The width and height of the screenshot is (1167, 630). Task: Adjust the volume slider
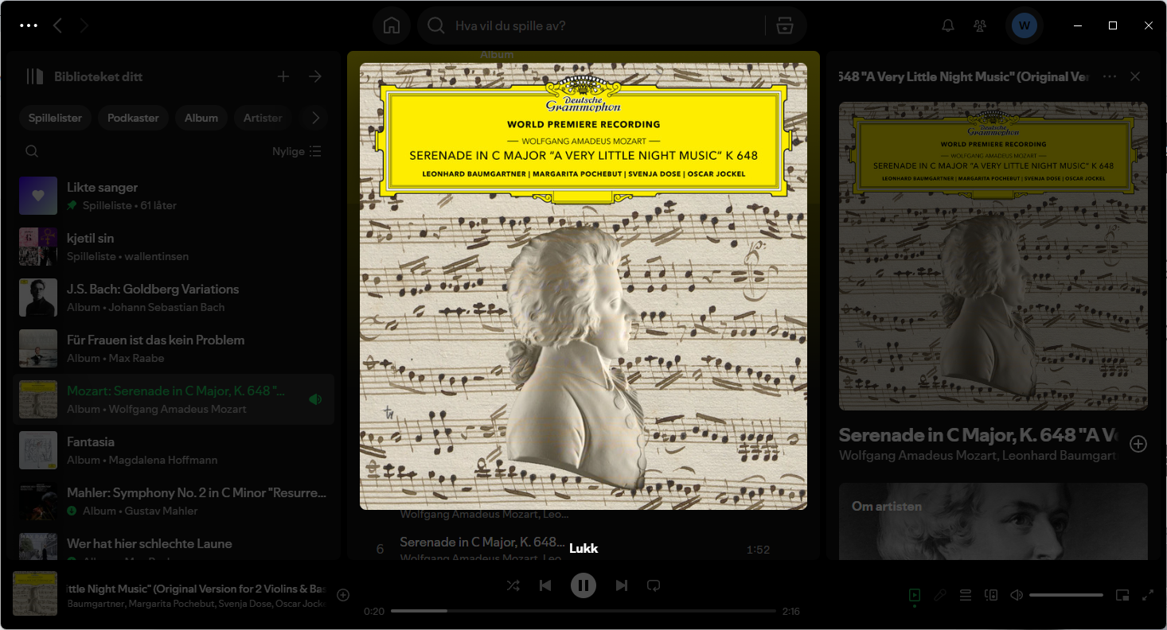(1066, 595)
